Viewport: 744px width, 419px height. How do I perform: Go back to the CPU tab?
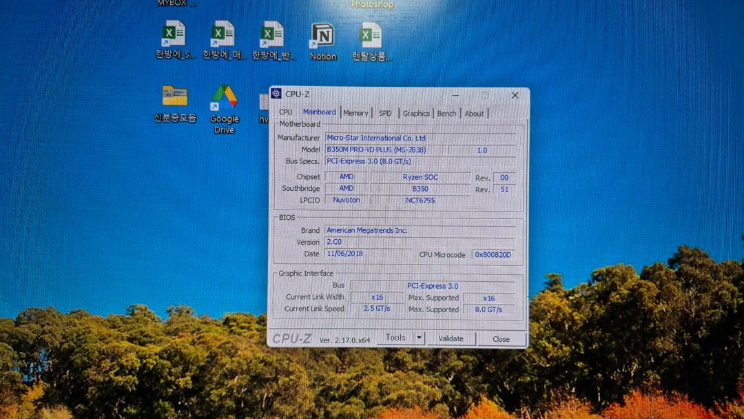coord(285,113)
